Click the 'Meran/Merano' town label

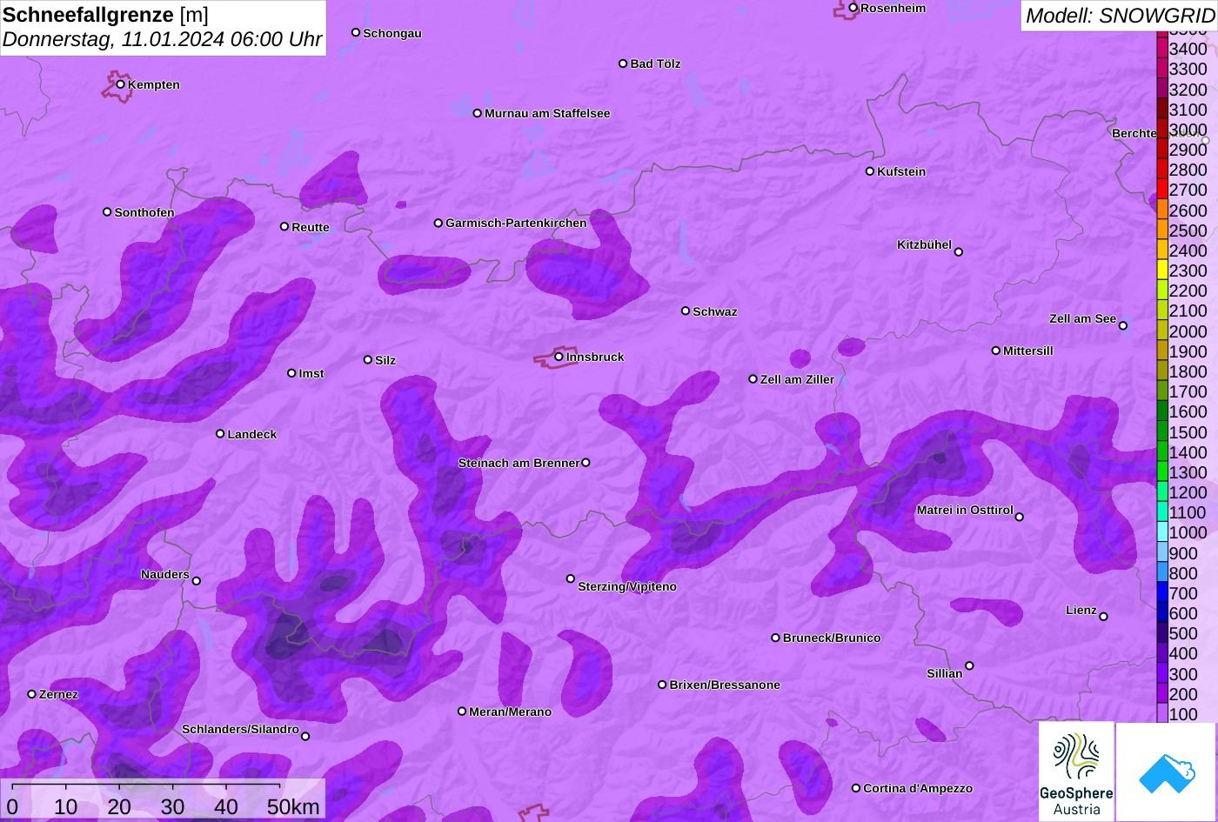pyautogui.click(x=511, y=712)
